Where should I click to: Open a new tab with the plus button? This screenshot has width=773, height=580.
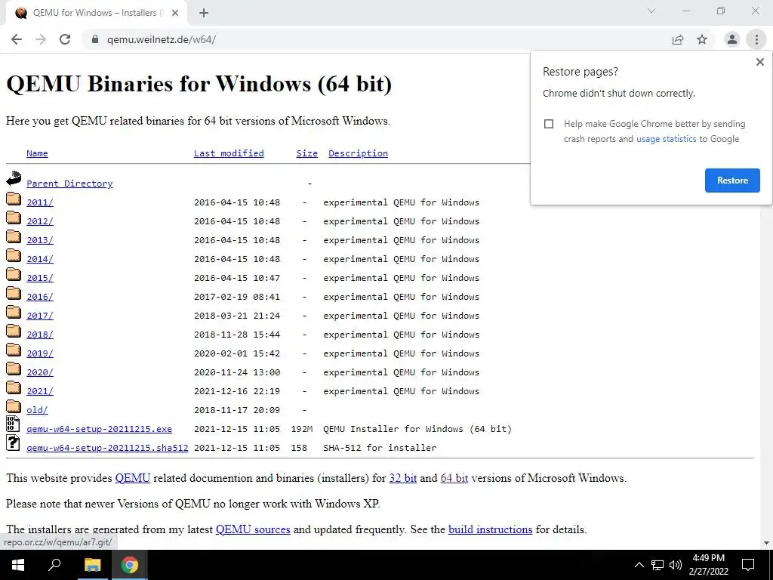pos(204,13)
